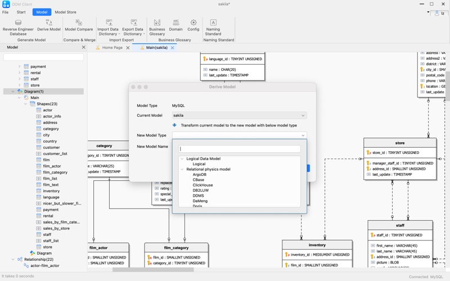Viewport: 450px width, 281px height.
Task: Expand the top store table node
Action: point(19,85)
